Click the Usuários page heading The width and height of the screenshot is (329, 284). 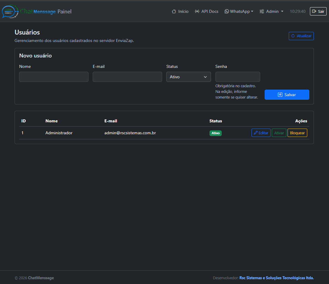click(x=27, y=32)
